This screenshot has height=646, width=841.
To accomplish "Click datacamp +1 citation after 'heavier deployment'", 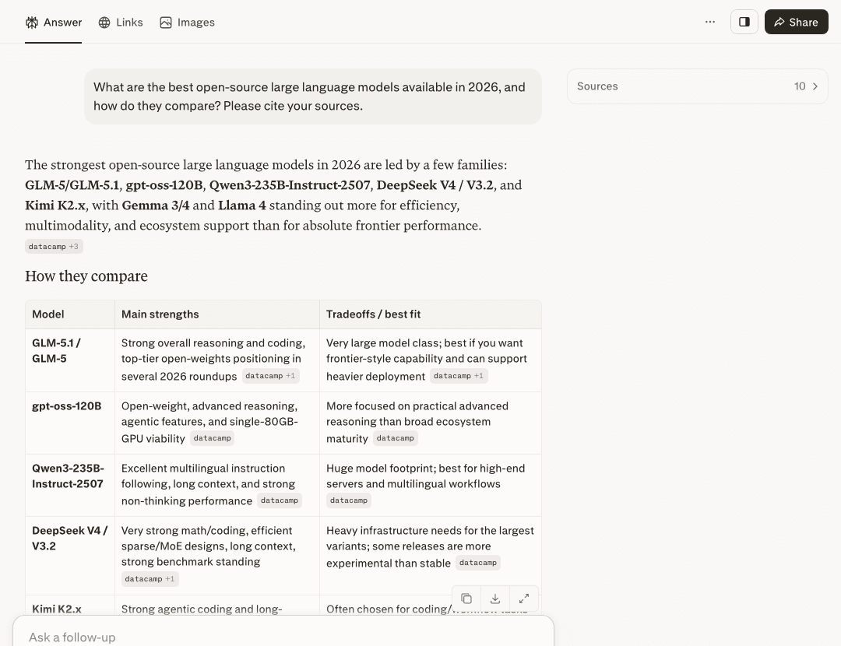I will click(x=459, y=376).
